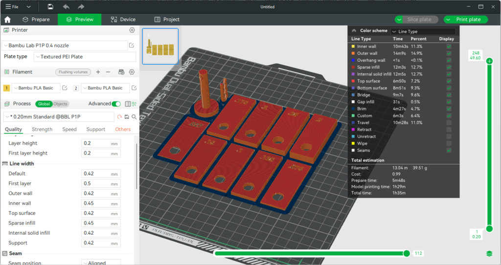The height and width of the screenshot is (265, 501).
Task: Click the Home icon
Action: tap(7, 20)
